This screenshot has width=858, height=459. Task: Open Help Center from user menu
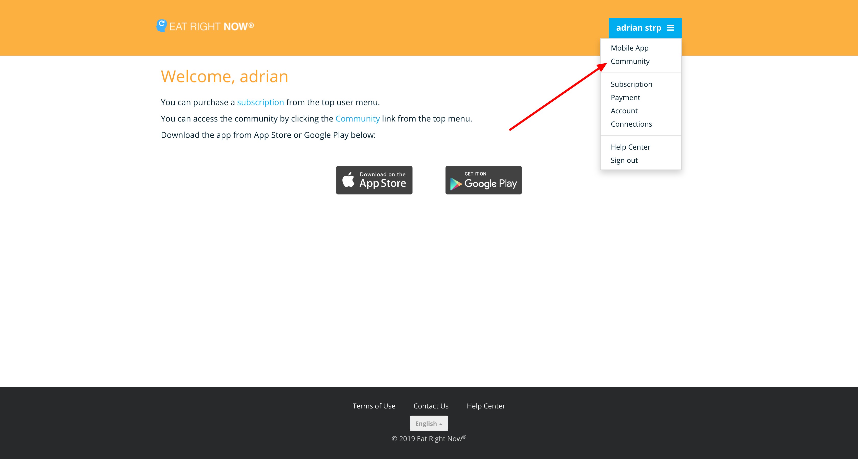coord(630,147)
